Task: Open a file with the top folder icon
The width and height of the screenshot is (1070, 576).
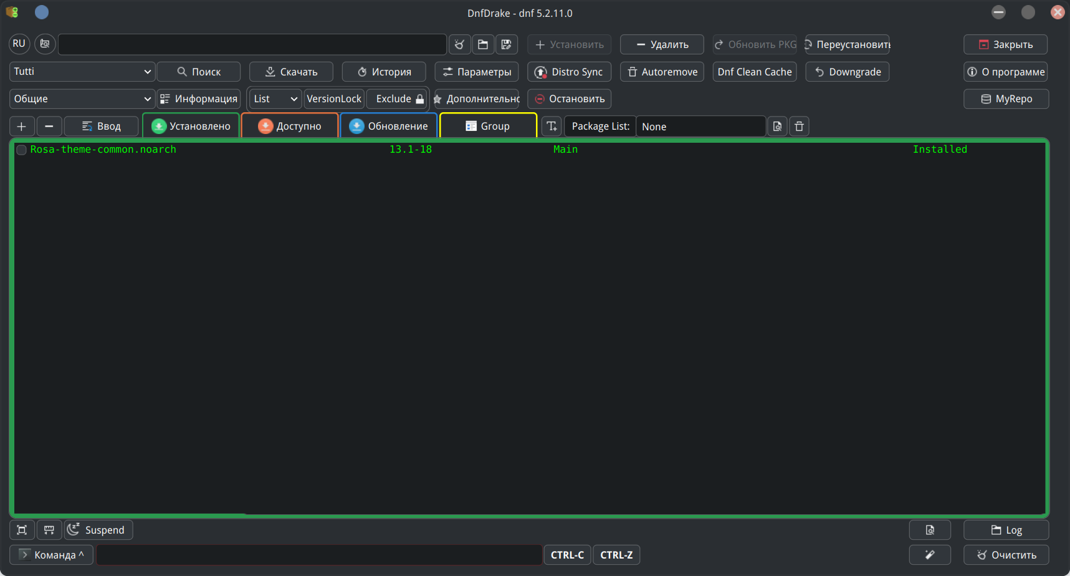Action: click(x=483, y=44)
